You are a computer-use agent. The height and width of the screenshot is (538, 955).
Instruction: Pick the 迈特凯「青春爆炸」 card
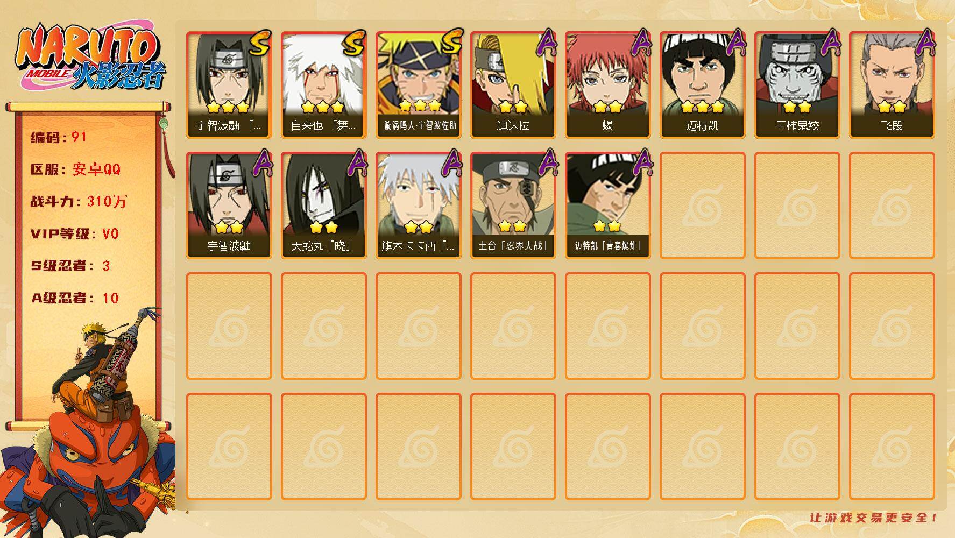click(x=607, y=206)
